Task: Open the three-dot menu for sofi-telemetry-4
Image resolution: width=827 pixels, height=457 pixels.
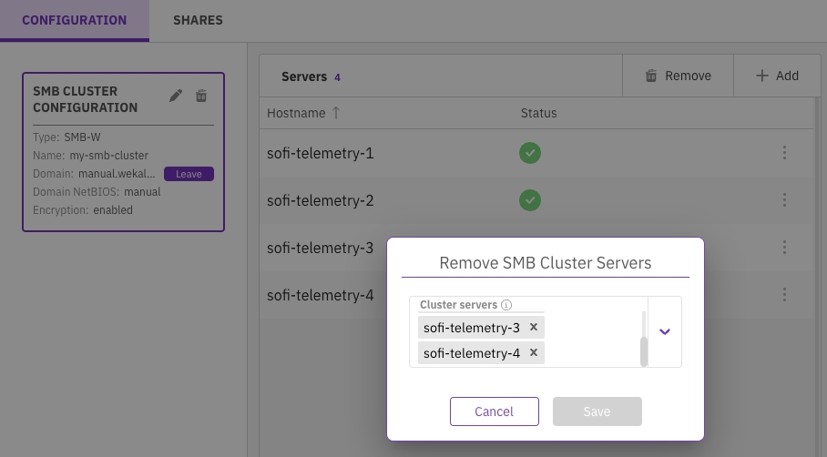Action: tap(784, 295)
